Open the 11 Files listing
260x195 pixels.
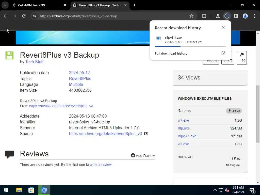pyautogui.click(x=235, y=159)
